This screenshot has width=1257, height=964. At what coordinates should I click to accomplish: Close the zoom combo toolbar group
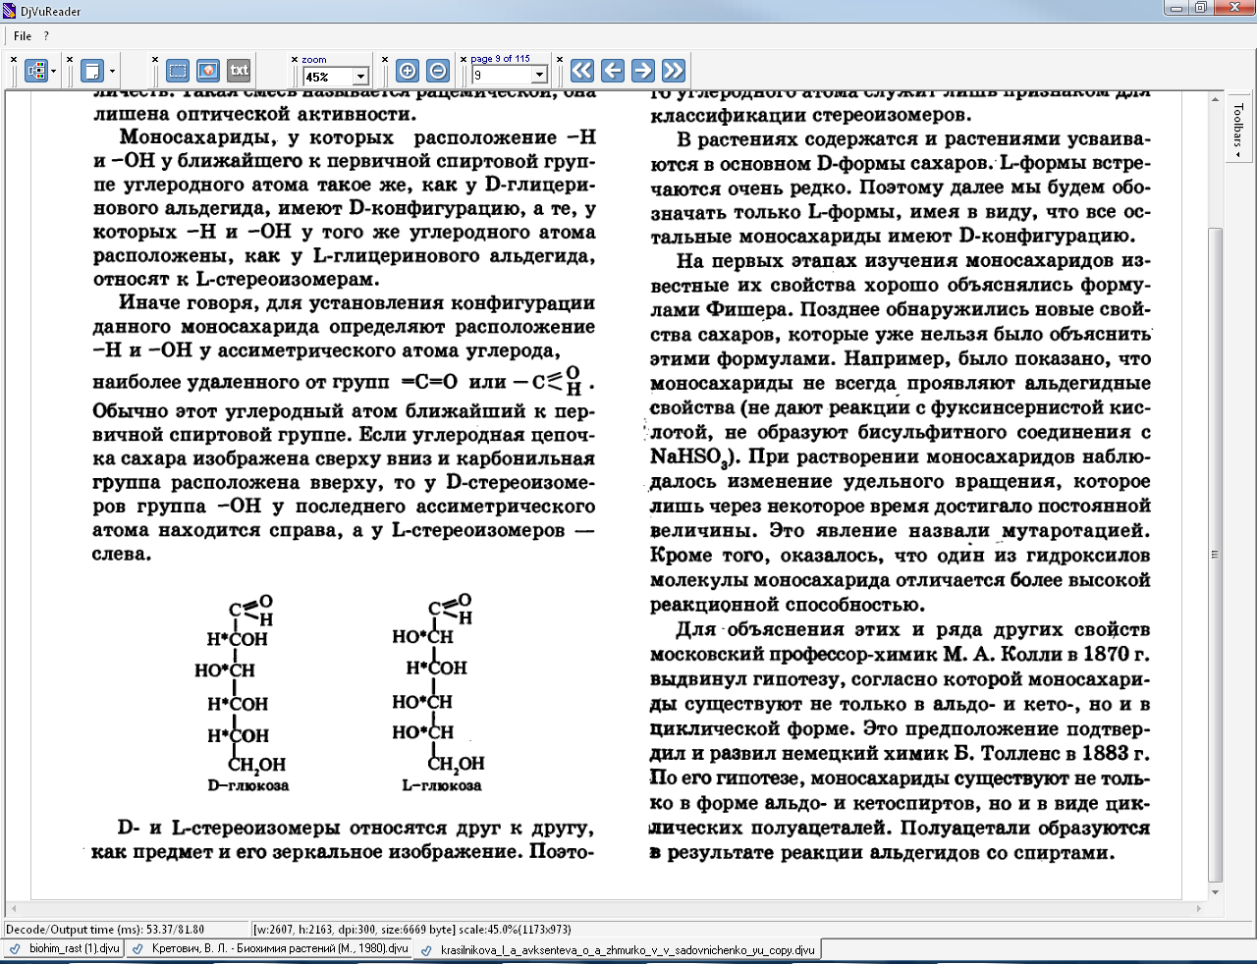pyautogui.click(x=295, y=60)
